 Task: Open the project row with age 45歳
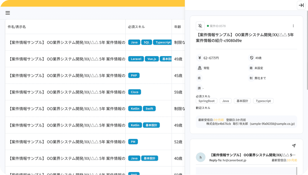pos(95,75)
